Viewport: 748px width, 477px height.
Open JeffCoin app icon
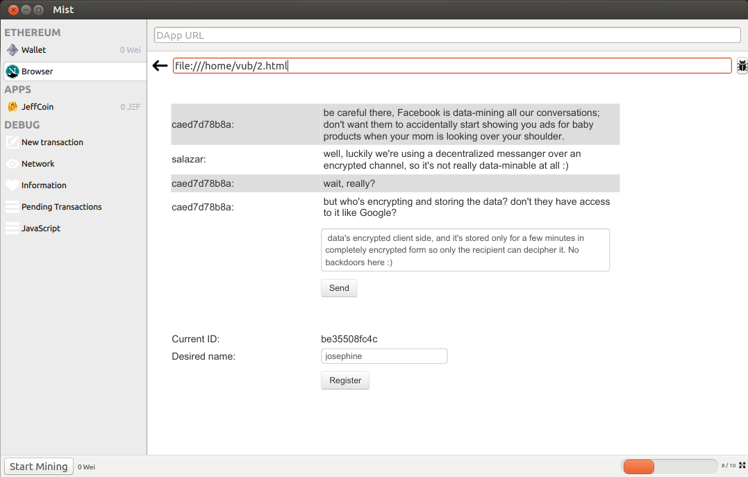[12, 107]
